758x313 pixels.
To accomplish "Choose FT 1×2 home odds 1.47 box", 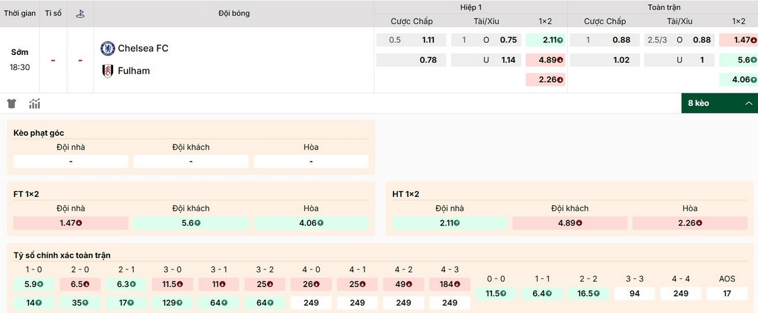I will click(71, 223).
